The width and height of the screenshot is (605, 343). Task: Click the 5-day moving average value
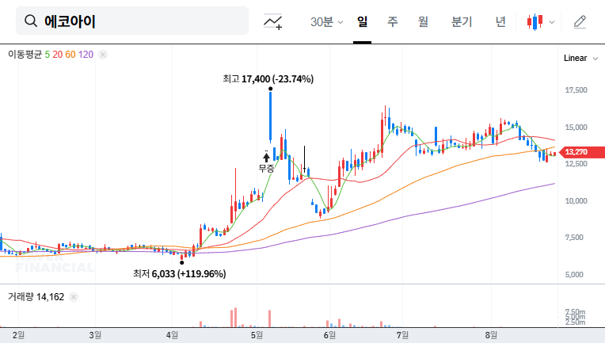click(x=47, y=55)
